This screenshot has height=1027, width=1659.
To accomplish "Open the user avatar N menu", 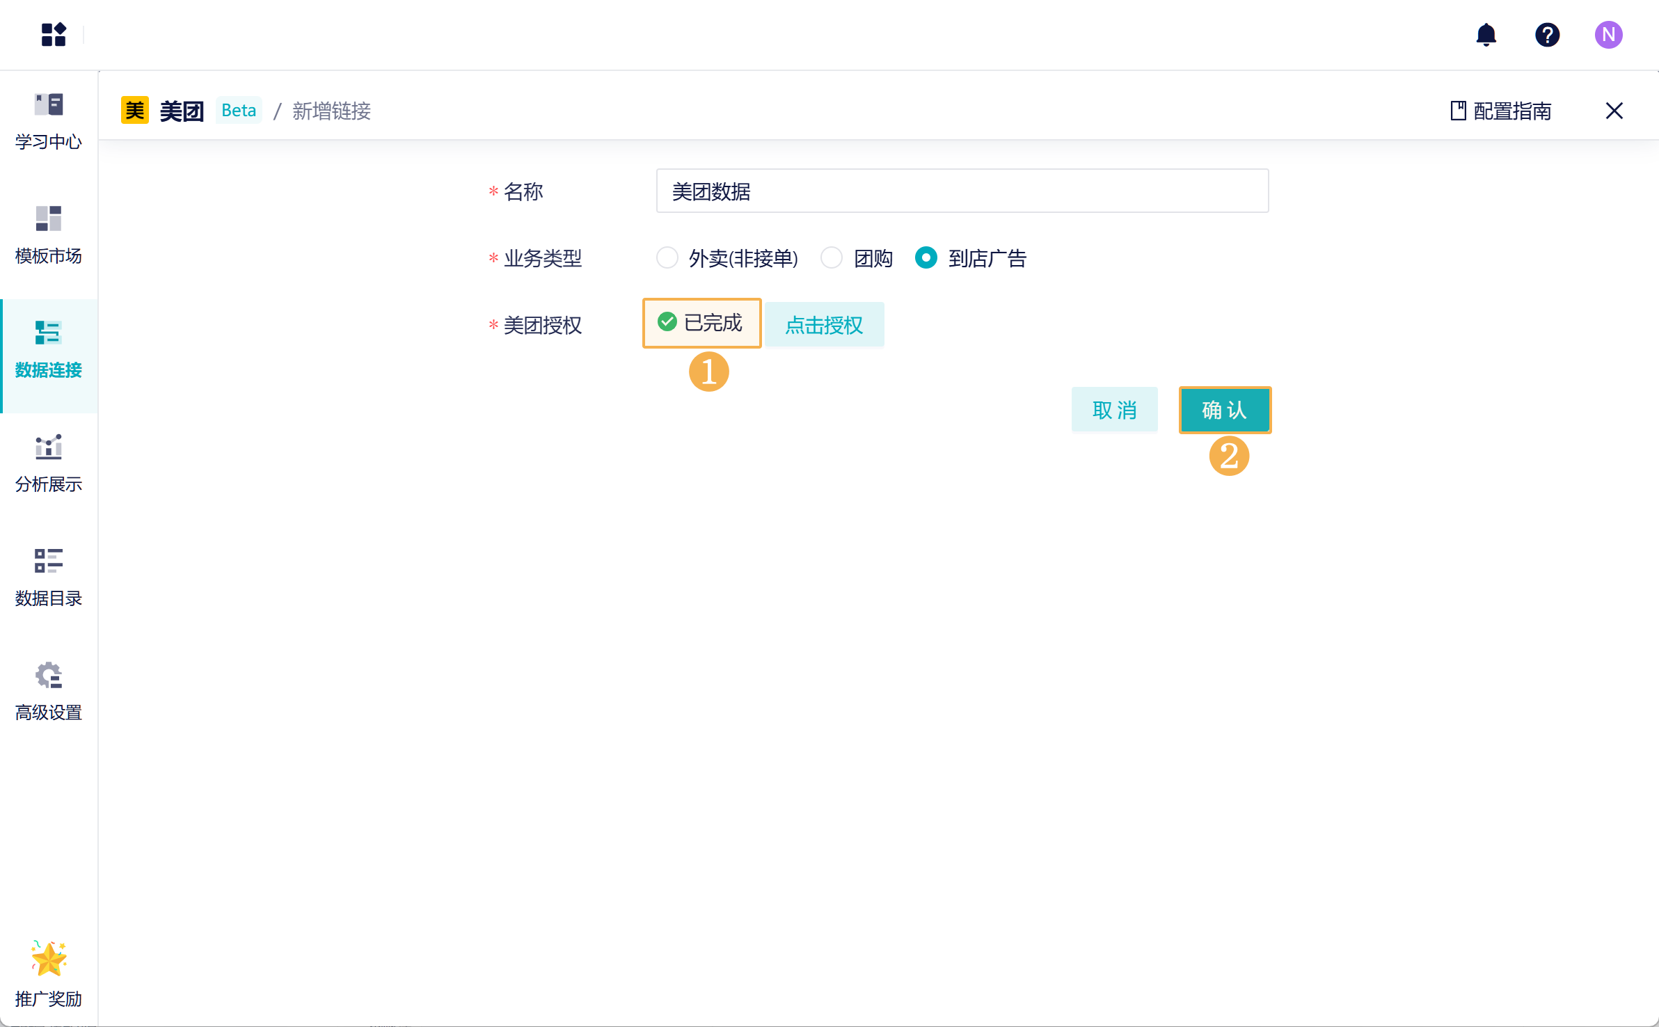I will 1608,34.
